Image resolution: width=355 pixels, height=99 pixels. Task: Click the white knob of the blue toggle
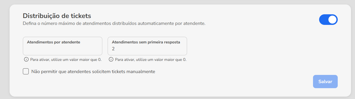pyautogui.click(x=332, y=20)
